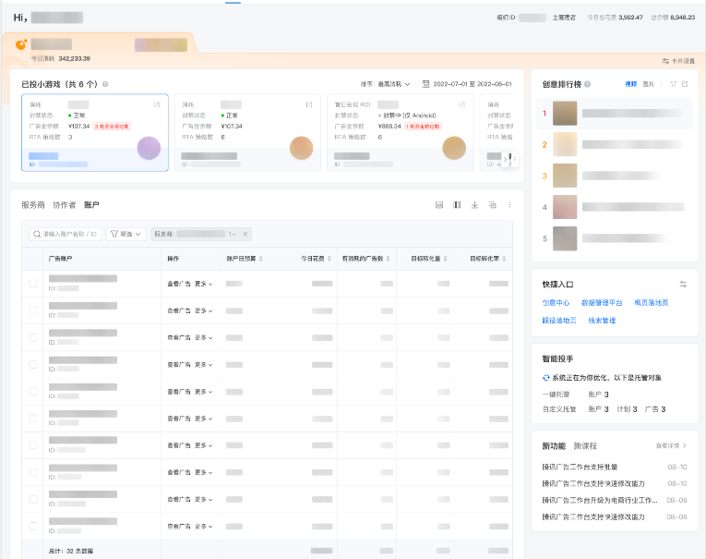
Task: Expand 更多 menu in the first account row
Action: (203, 284)
